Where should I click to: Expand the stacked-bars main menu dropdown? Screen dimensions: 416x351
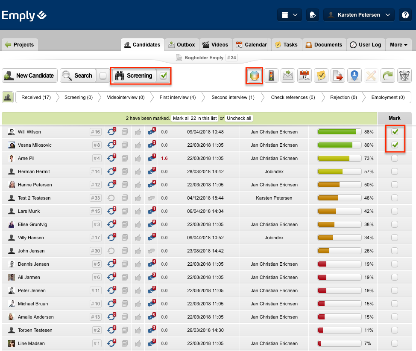[x=290, y=15]
